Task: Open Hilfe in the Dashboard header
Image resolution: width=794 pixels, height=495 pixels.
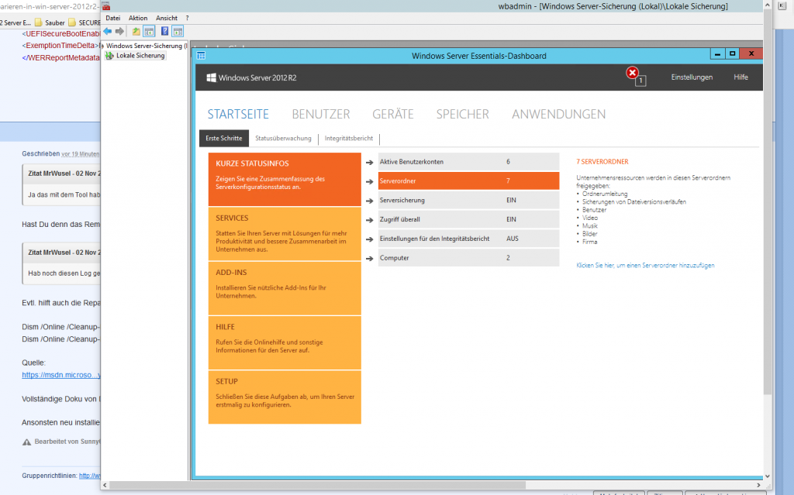Action: pos(740,77)
